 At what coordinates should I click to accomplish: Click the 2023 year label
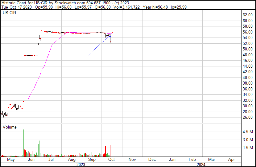81,165
